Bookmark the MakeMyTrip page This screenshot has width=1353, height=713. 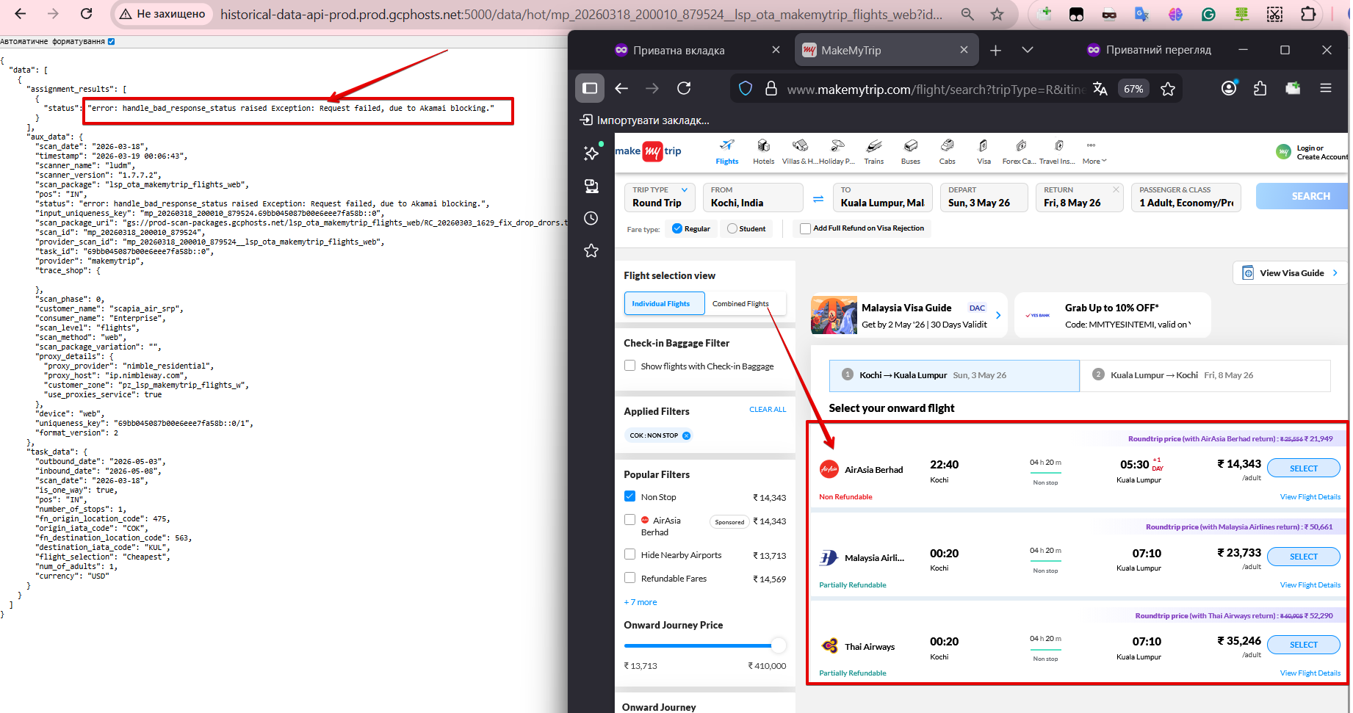[1168, 89]
